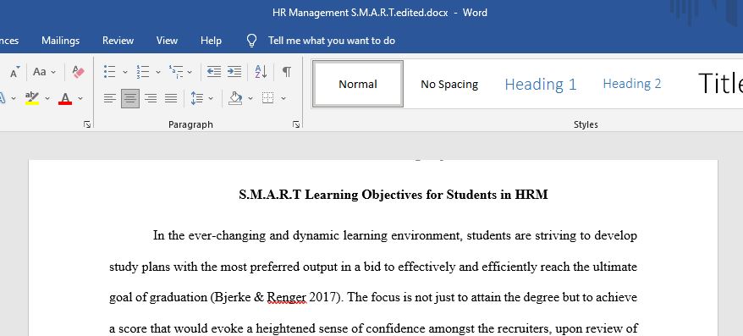Toggle center alignment

[130, 98]
